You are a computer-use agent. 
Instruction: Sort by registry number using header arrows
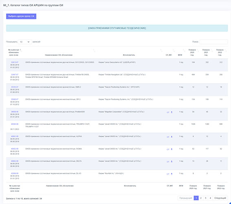[x=21, y=51]
